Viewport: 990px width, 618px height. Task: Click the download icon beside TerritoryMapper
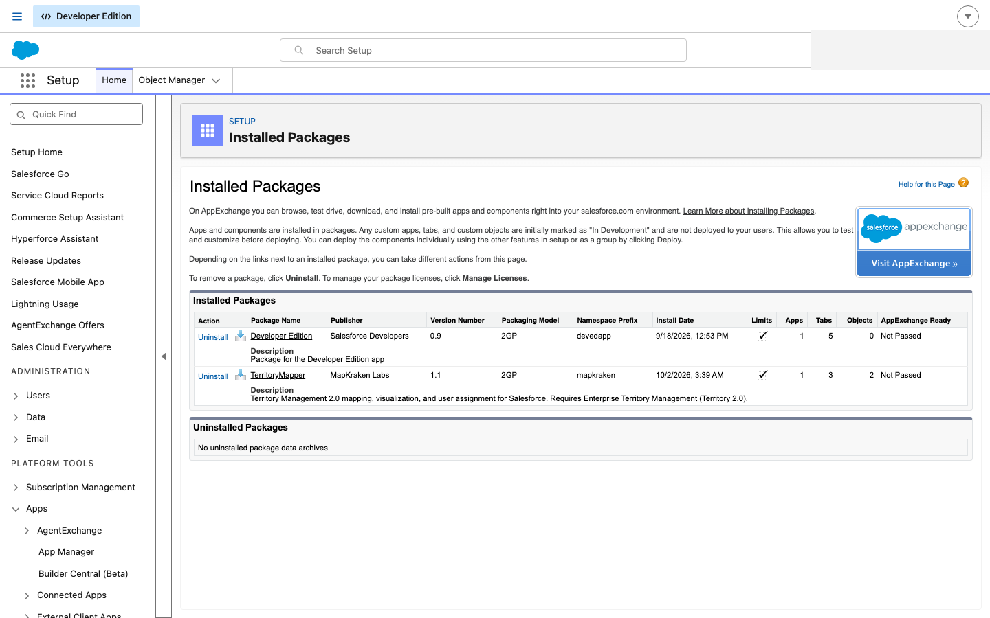pos(241,375)
